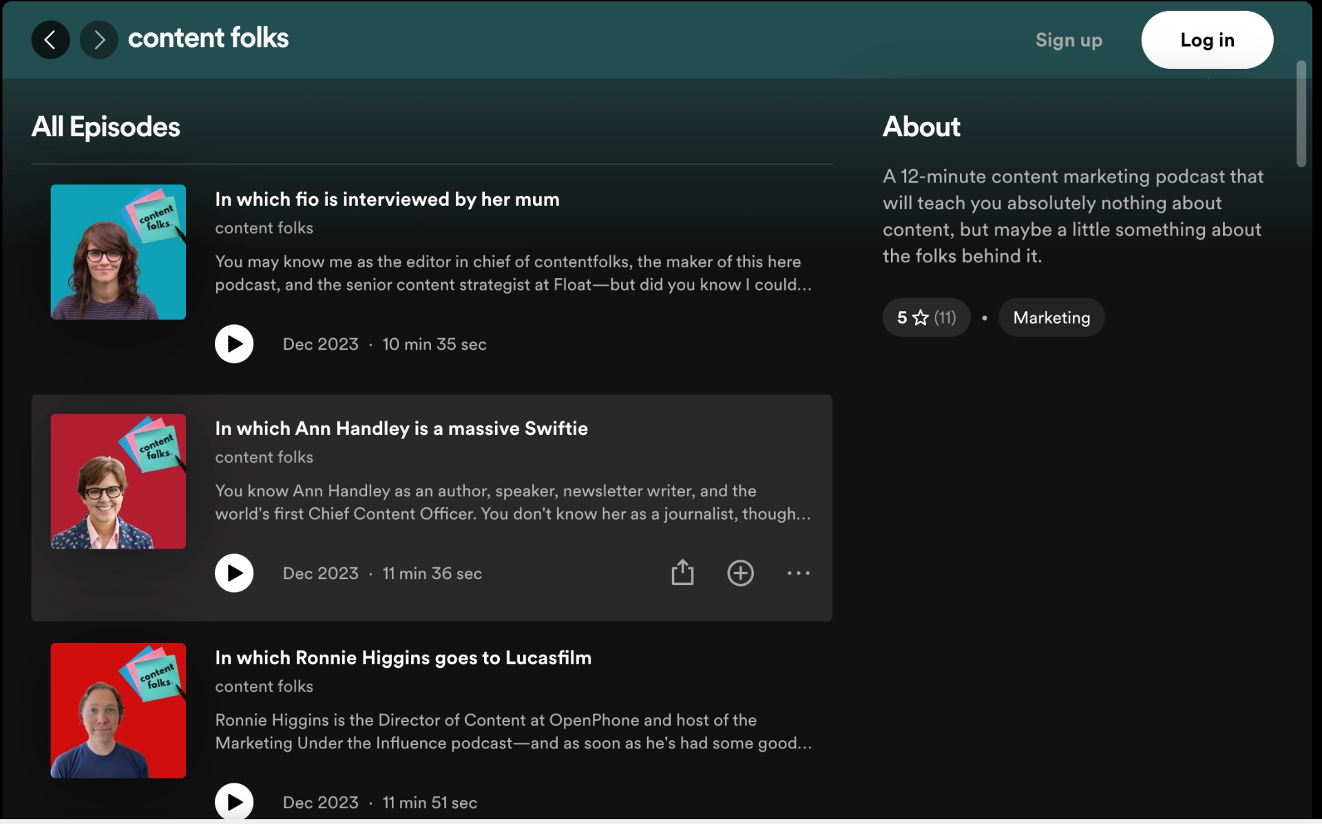Open the title 'In which Ann Handley is a massive Swiftie'

401,428
